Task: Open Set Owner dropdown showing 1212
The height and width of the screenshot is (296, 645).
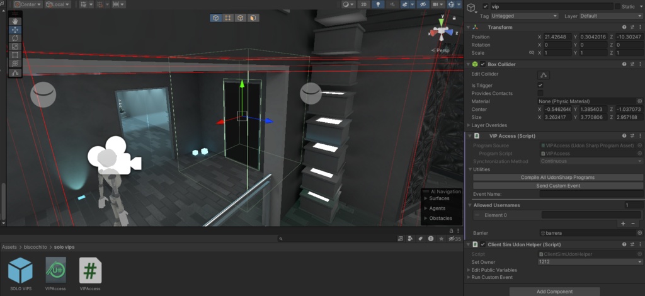Action: [x=590, y=262]
